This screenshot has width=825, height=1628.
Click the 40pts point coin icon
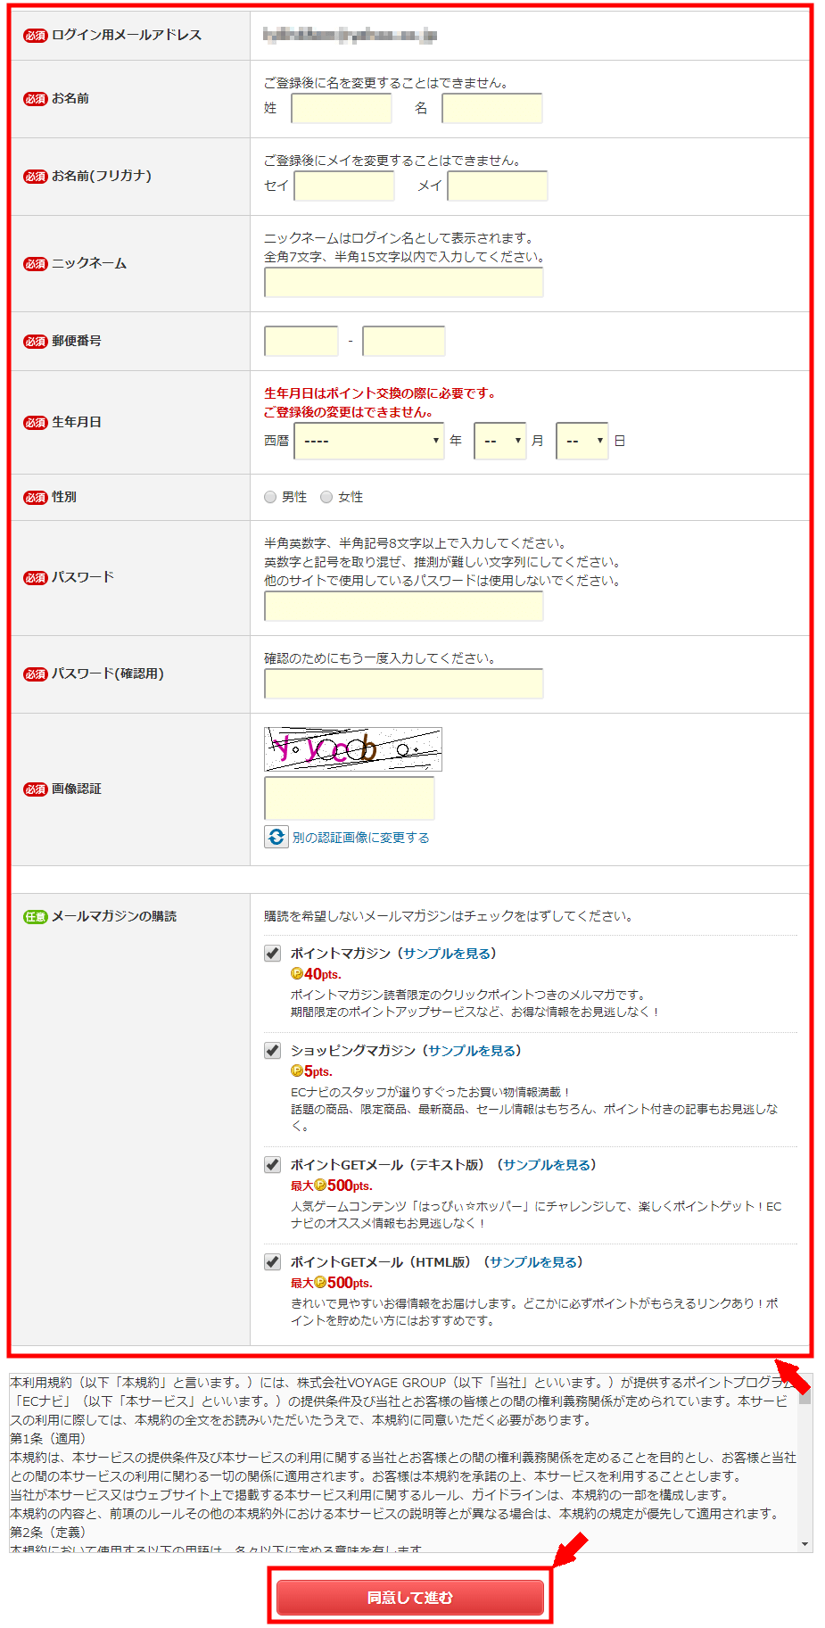click(297, 974)
